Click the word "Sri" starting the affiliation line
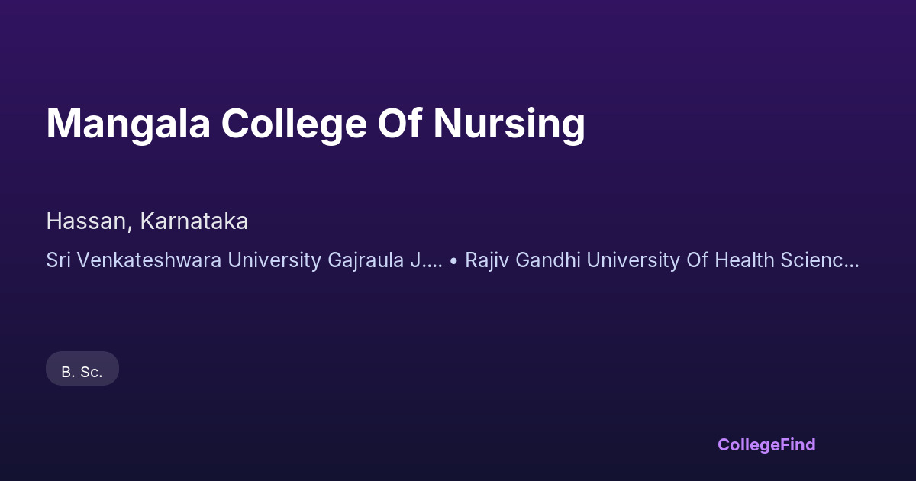Screen dimensions: 916x481 click(x=59, y=260)
